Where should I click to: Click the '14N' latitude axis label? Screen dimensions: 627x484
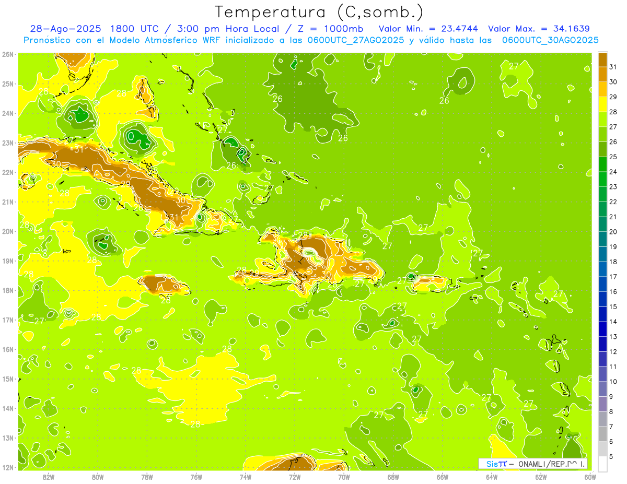point(8,408)
